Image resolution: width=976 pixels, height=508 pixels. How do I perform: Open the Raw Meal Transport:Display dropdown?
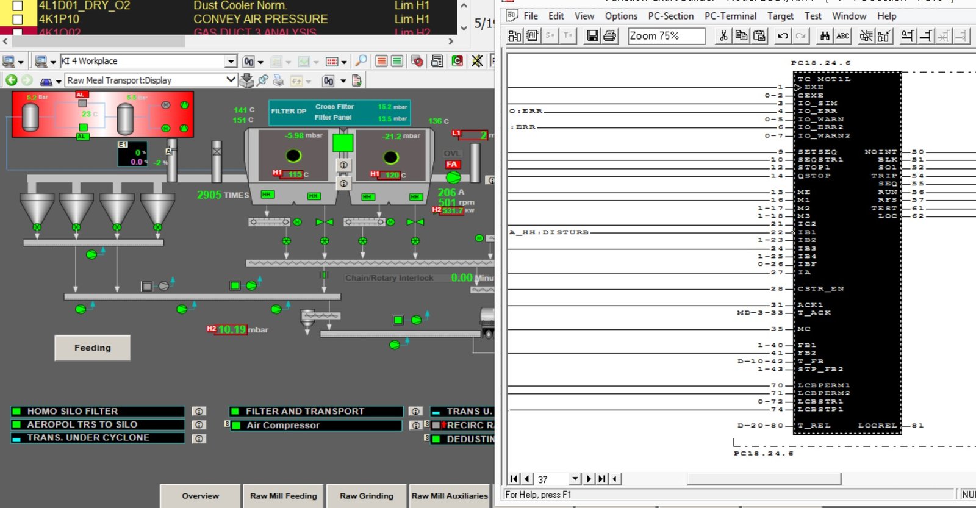tap(231, 80)
